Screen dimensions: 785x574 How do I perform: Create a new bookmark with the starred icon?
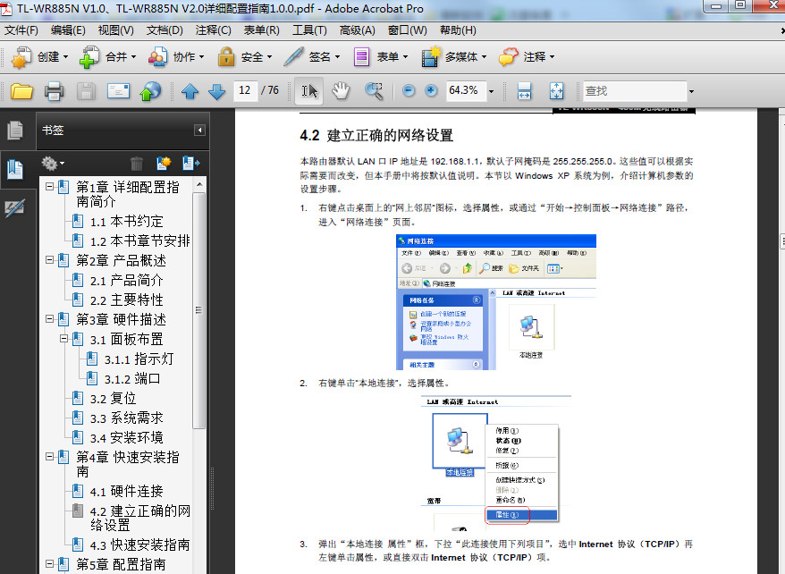click(x=165, y=163)
